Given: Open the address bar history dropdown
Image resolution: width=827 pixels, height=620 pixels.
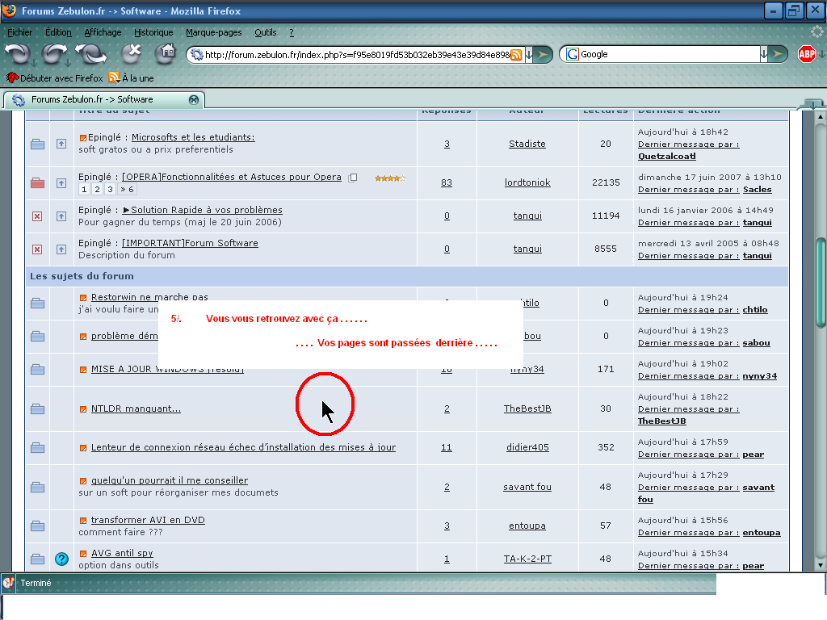Looking at the screenshot, I should click(528, 54).
